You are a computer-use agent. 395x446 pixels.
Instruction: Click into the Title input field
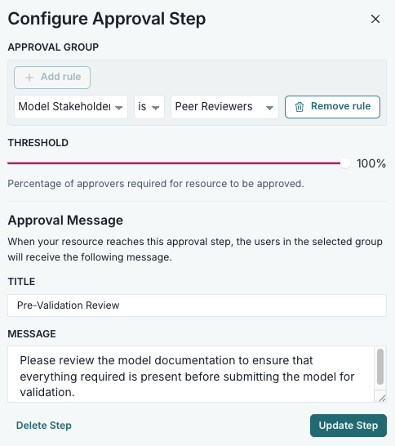click(197, 306)
